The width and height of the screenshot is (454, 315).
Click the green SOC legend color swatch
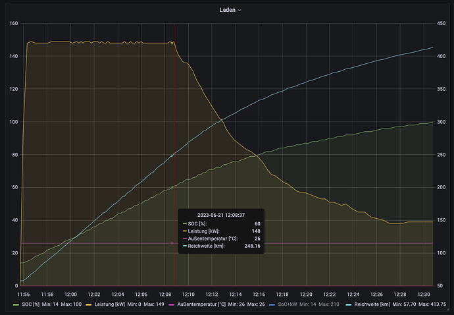(16, 304)
